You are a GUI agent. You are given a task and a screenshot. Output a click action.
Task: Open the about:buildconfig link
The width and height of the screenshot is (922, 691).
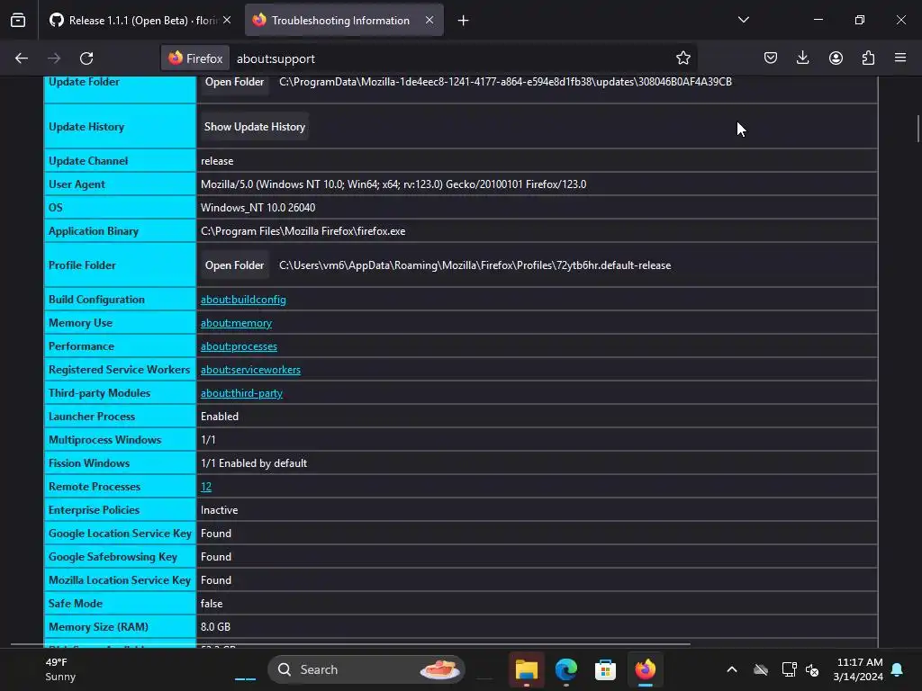point(243,300)
